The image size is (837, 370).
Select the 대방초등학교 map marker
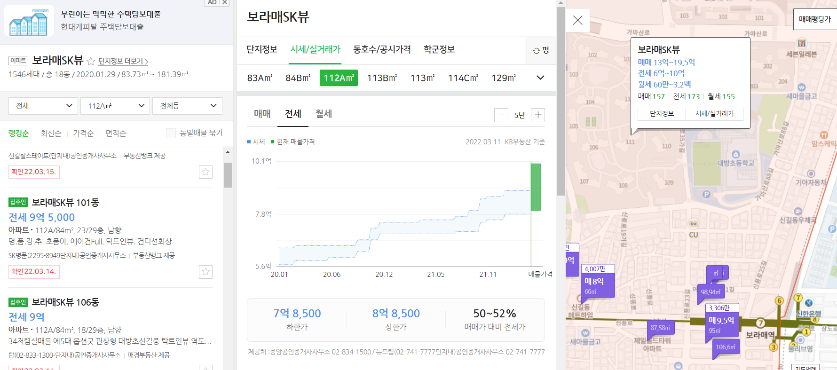[736, 154]
